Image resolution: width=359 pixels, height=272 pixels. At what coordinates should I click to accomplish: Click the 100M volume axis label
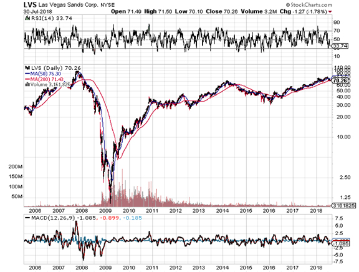pos(16,187)
